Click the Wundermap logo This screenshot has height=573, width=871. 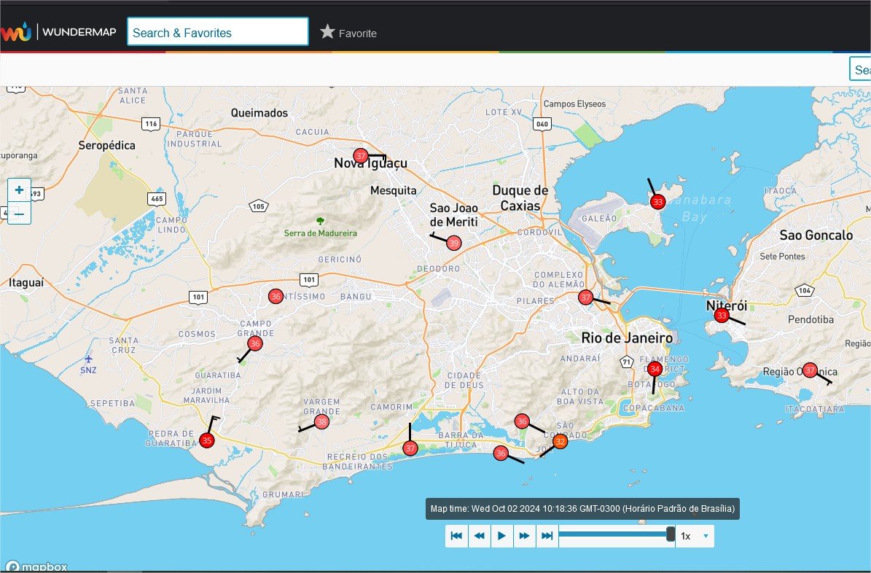(58, 32)
